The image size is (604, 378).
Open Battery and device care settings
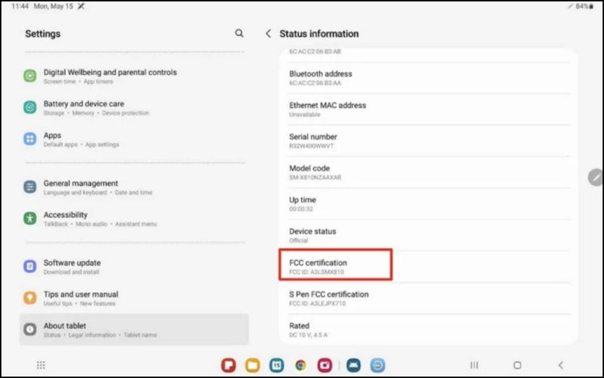click(134, 107)
